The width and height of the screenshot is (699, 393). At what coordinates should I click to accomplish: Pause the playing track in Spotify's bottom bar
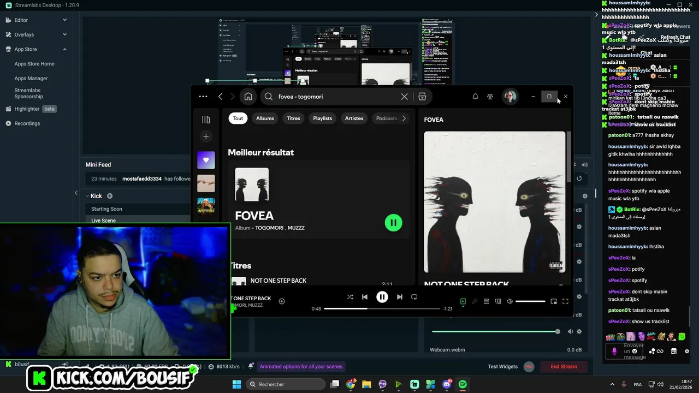click(382, 297)
